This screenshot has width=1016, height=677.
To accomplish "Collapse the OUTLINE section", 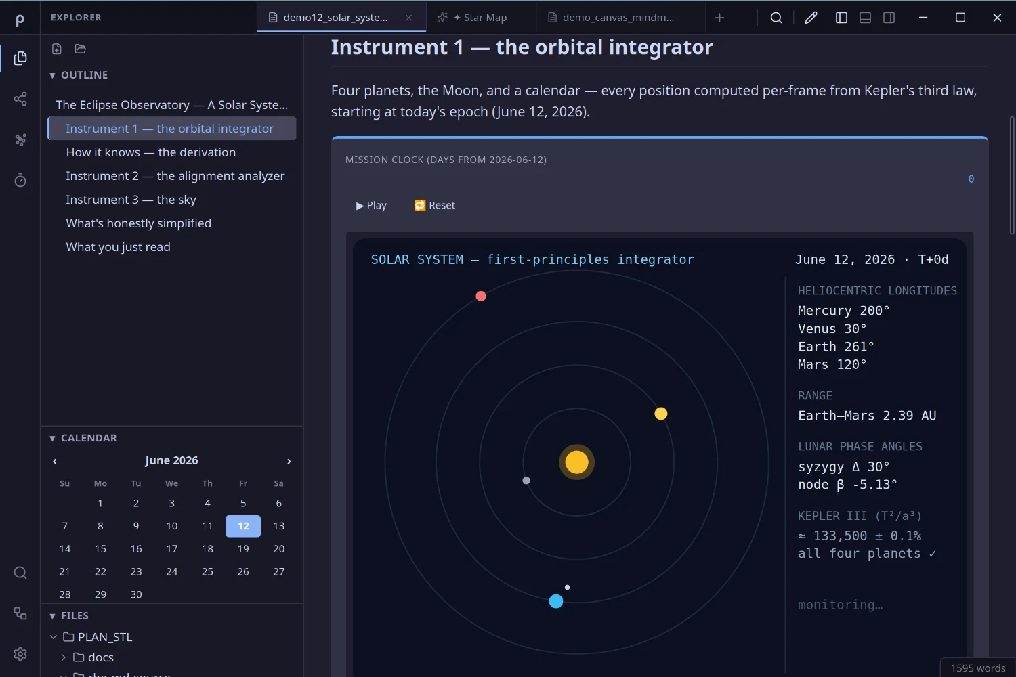I will (x=52, y=75).
